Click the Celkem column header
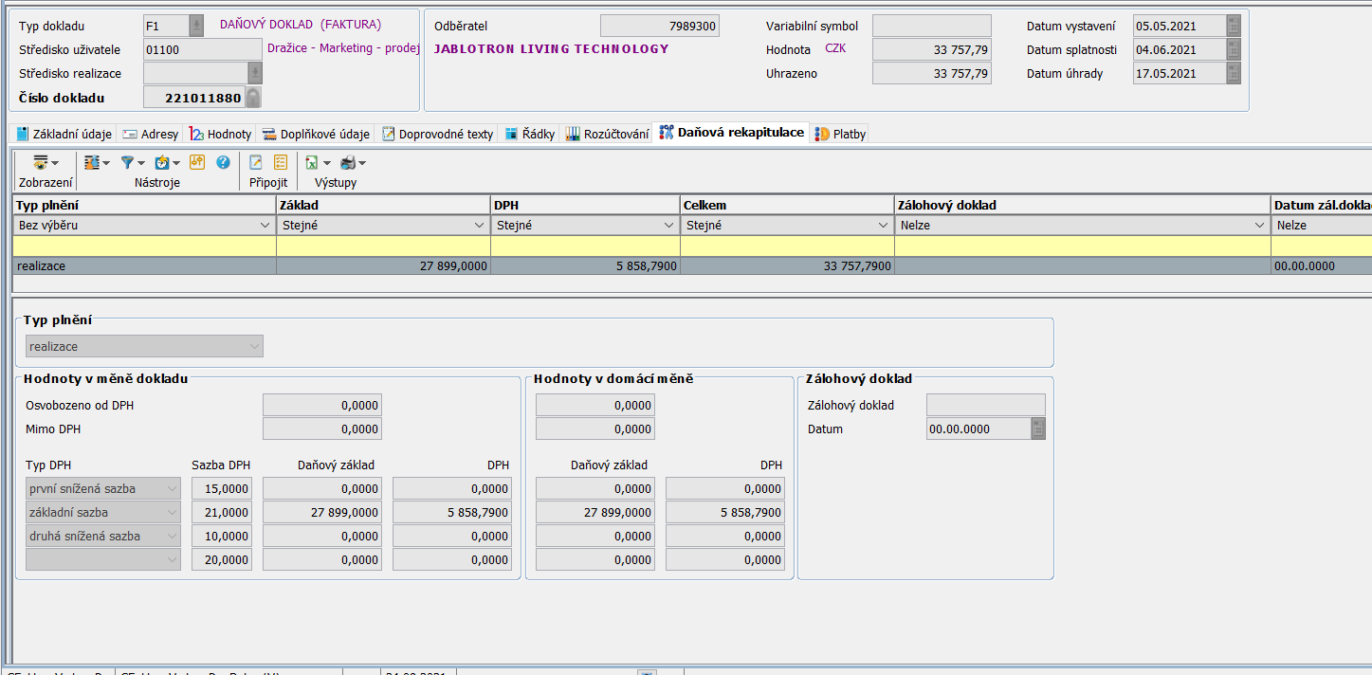Screen dimensions: 1372x675 [x=787, y=205]
